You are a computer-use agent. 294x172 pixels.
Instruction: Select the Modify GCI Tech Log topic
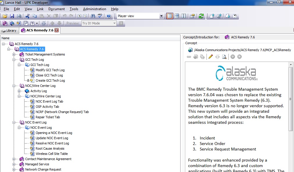pos(50,70)
